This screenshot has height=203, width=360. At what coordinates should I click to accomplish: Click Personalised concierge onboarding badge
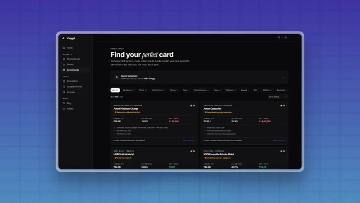(218, 112)
